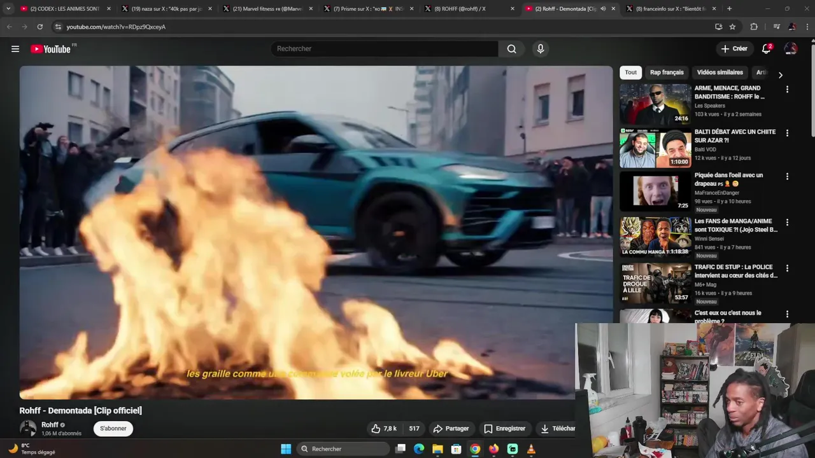Screen dimensions: 815x458
Task: Switch to the ROHFF (@rohff) browser tab
Action: pyautogui.click(x=469, y=9)
